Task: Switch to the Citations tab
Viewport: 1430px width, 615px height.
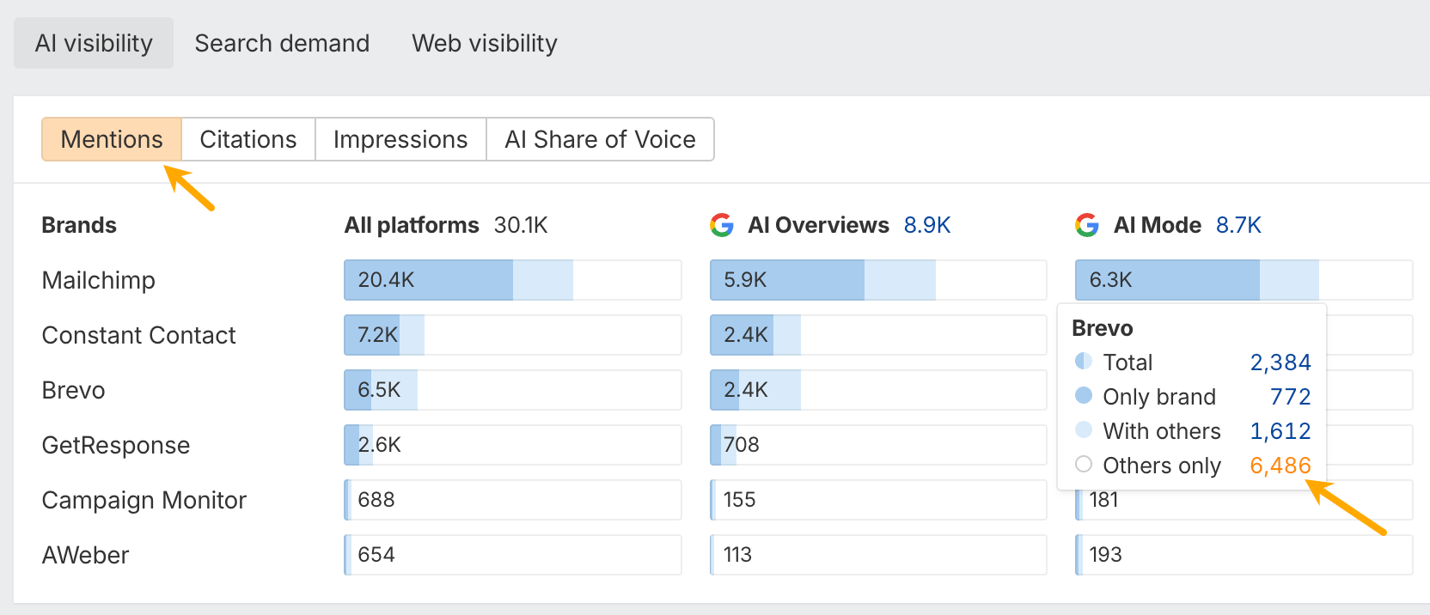Action: [247, 139]
